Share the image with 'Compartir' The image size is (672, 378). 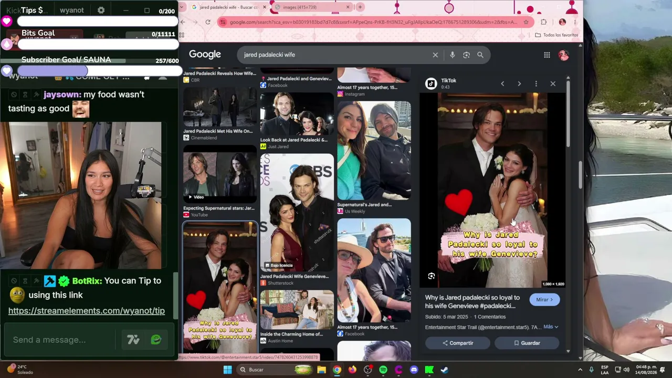[458, 343]
